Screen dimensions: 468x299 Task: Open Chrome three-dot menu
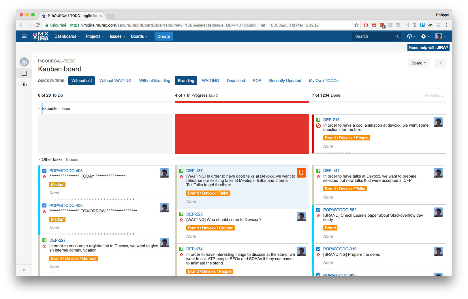(x=447, y=25)
